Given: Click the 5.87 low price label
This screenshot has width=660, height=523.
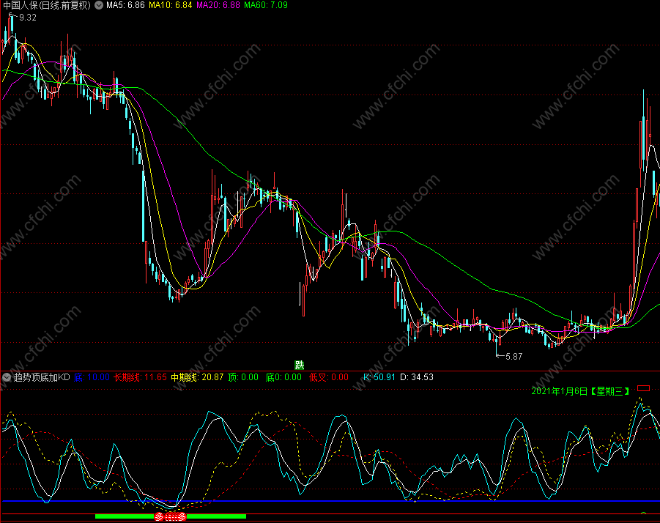Looking at the screenshot, I should click(x=513, y=357).
